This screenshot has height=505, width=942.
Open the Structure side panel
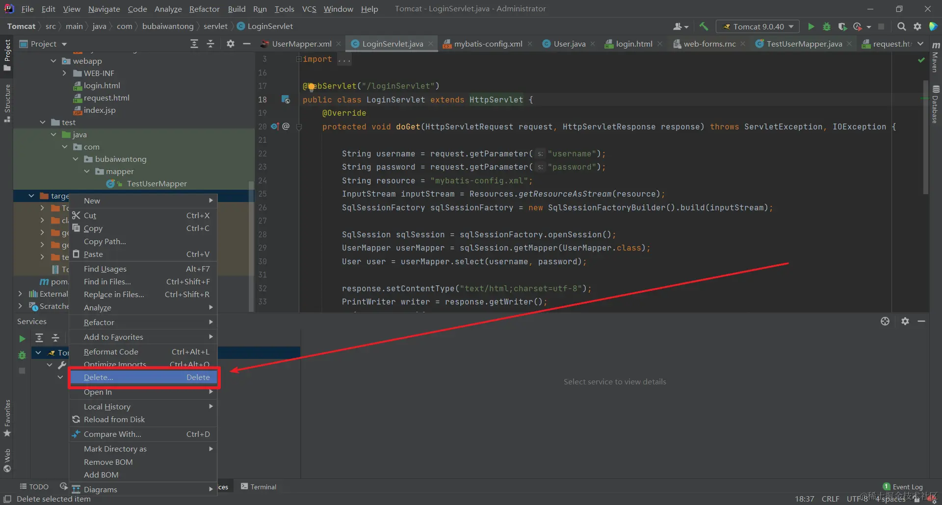pos(7,103)
